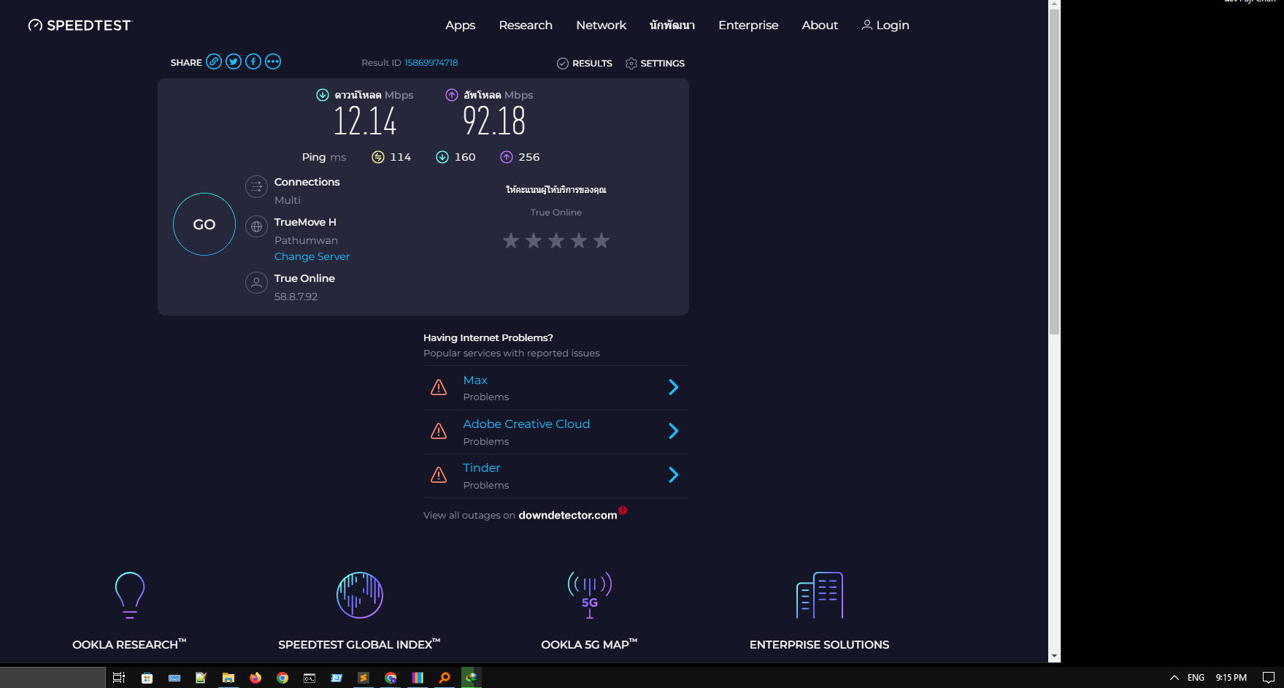Open File Explorer from the taskbar
This screenshot has height=688, width=1284.
coord(228,678)
